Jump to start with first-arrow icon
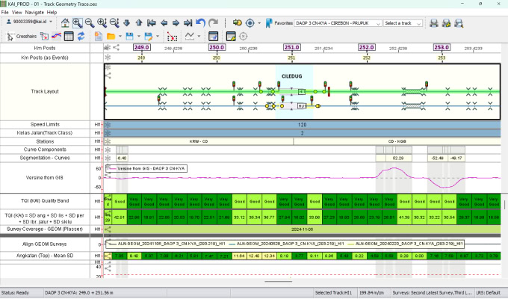508x299 pixels. click(x=152, y=23)
